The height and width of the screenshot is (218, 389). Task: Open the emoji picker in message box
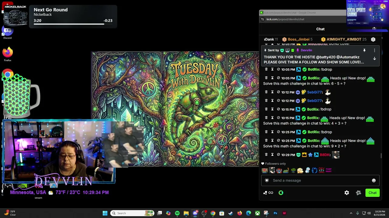pyautogui.click(x=374, y=180)
